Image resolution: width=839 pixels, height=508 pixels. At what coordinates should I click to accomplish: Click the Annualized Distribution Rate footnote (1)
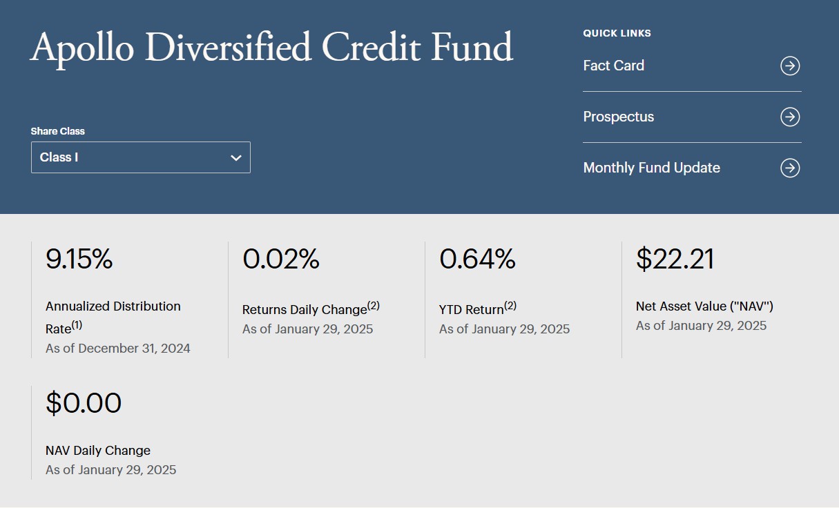(x=77, y=325)
